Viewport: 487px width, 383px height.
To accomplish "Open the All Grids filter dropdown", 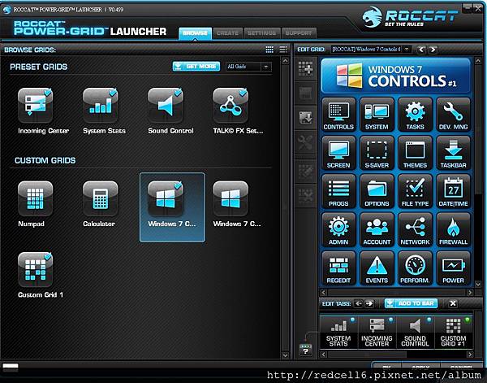I will [248, 67].
